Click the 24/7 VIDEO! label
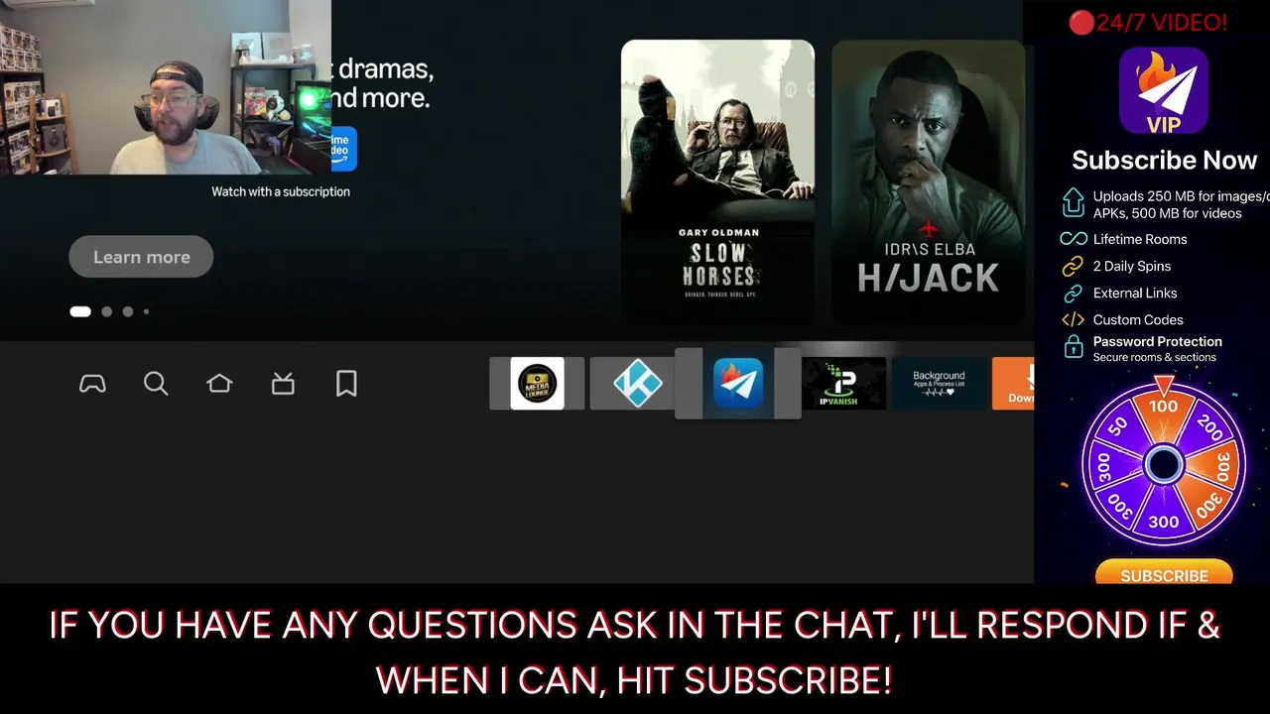1270x714 pixels. tap(1148, 22)
